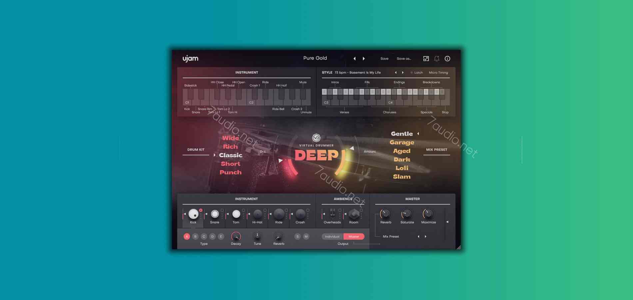Screen dimensions: 633x300
Task: Select the Tom instrument icon
Action: coord(236,214)
